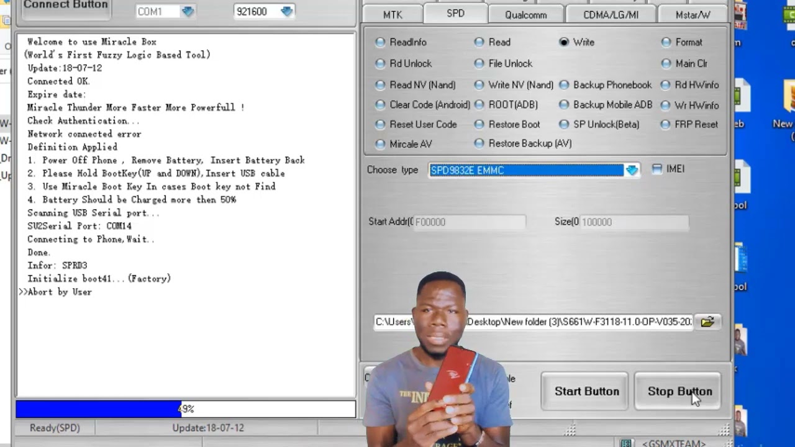Viewport: 795px width, 447px height.
Task: Select the Write radio option
Action: [x=576, y=42]
